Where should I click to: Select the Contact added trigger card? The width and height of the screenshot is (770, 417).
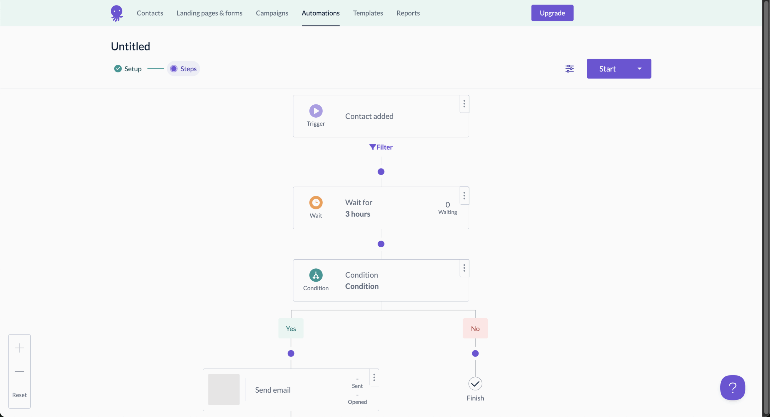pos(381,116)
